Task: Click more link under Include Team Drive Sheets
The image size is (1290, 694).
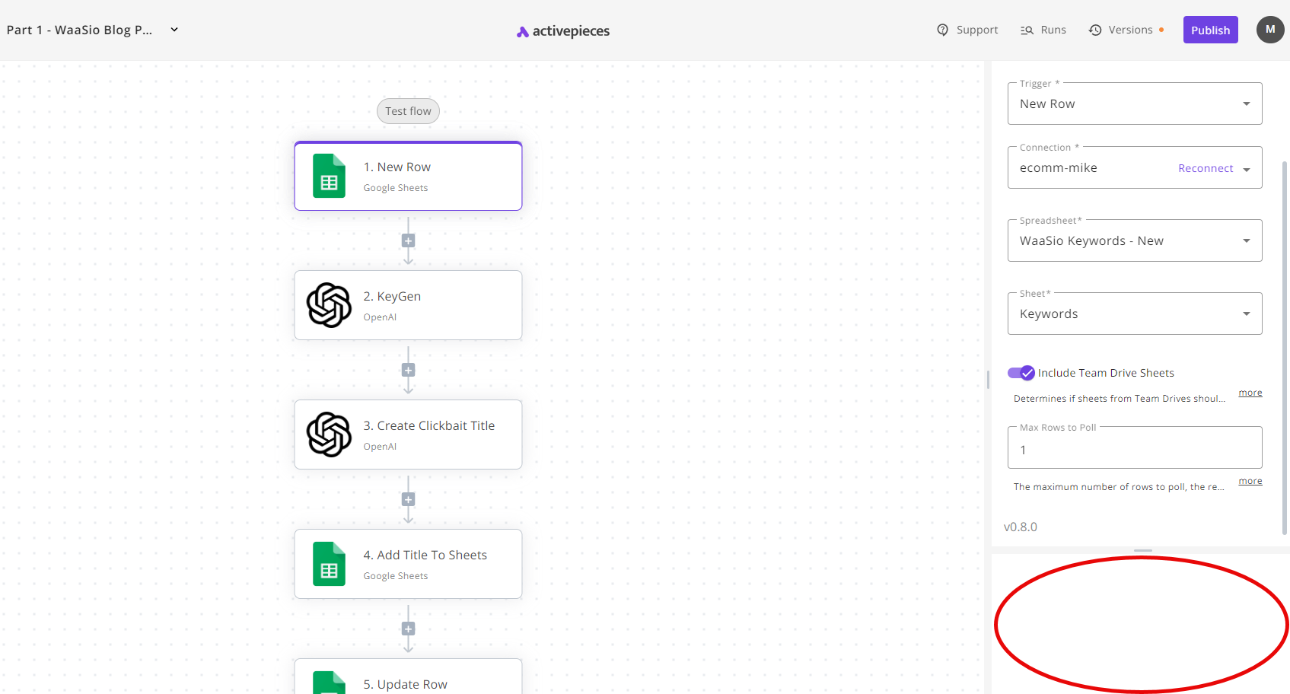Action: click(1250, 393)
